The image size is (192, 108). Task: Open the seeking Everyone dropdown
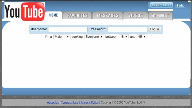pyautogui.click(x=94, y=37)
